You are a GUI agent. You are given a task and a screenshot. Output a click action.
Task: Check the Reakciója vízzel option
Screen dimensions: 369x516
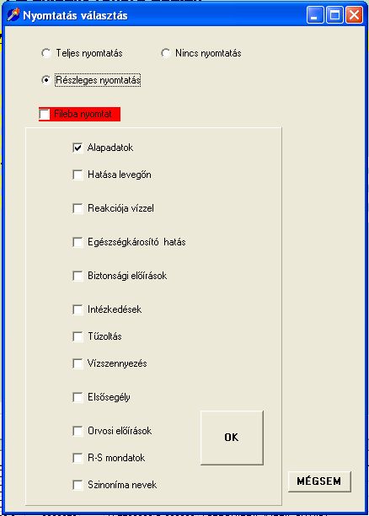click(78, 208)
